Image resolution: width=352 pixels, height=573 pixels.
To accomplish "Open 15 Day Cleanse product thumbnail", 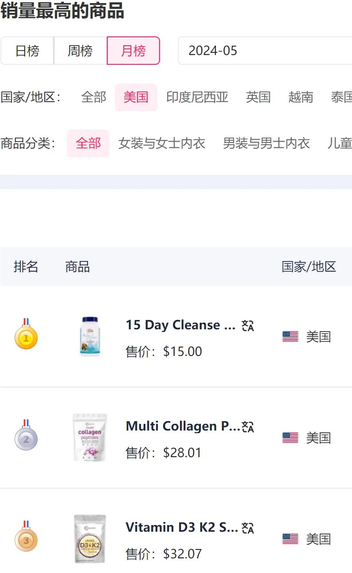I will pos(90,336).
